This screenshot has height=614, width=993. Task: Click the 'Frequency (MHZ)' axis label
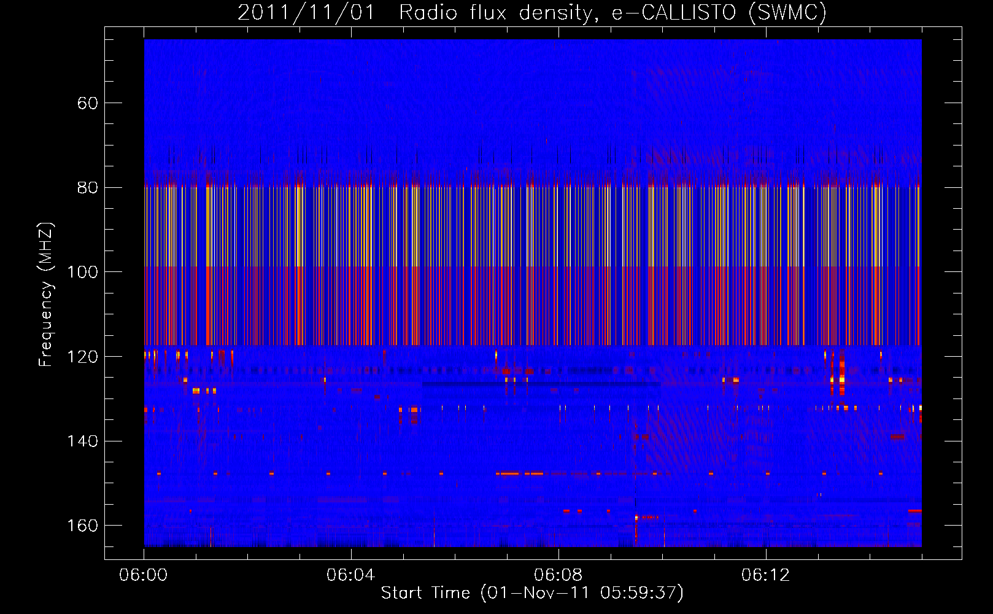click(x=46, y=295)
